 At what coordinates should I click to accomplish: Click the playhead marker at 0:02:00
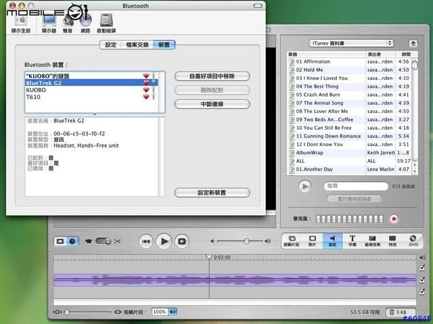(209, 257)
